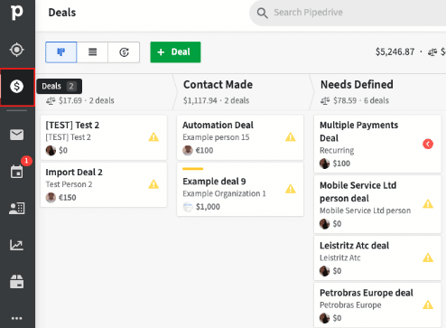This screenshot has height=328, width=446.
Task: Click the search magnifier icon
Action: 262,13
